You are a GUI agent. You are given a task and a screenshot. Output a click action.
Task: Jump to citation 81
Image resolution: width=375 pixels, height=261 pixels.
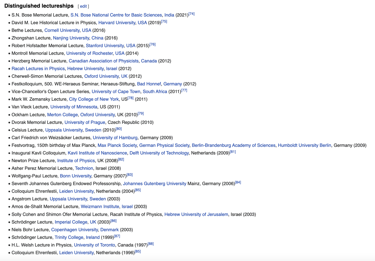click(x=233, y=152)
